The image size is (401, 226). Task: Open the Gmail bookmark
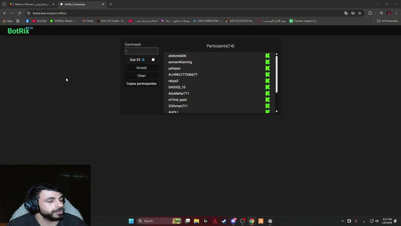pyautogui.click(x=87, y=21)
